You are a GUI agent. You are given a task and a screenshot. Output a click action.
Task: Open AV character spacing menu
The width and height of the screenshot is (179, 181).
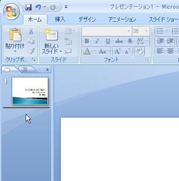(142, 41)
